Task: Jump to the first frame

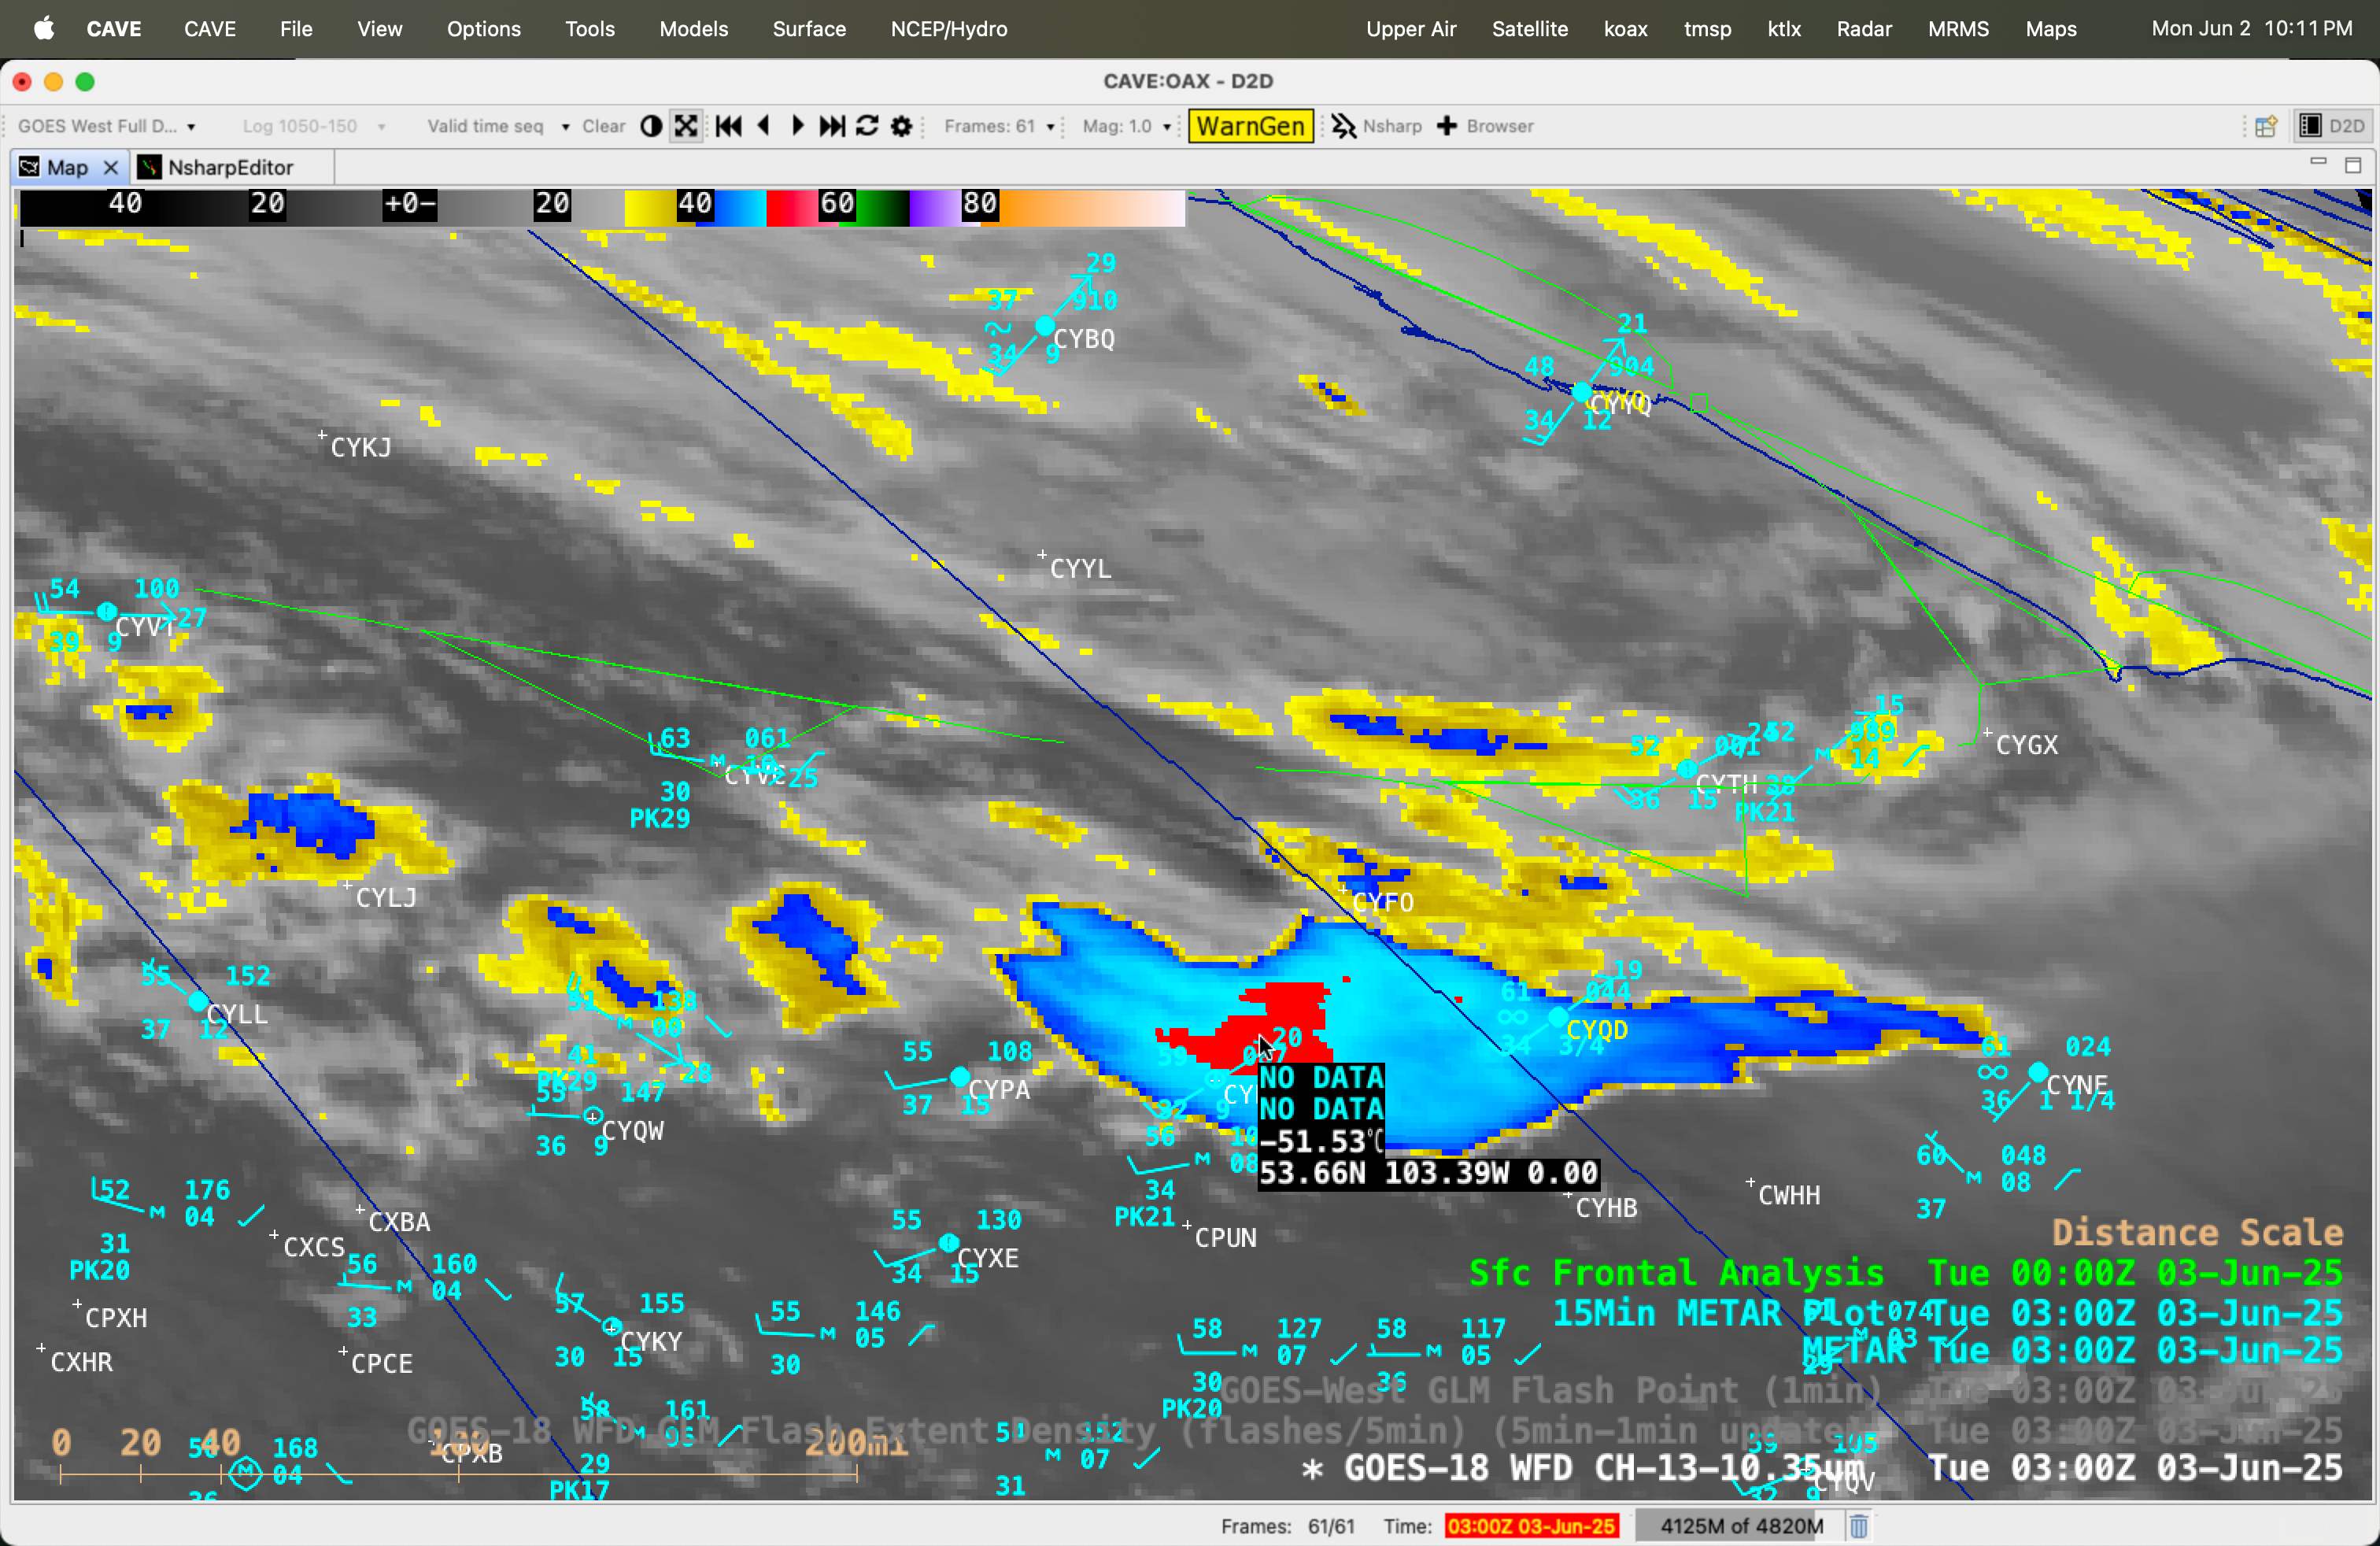Action: coord(729,126)
